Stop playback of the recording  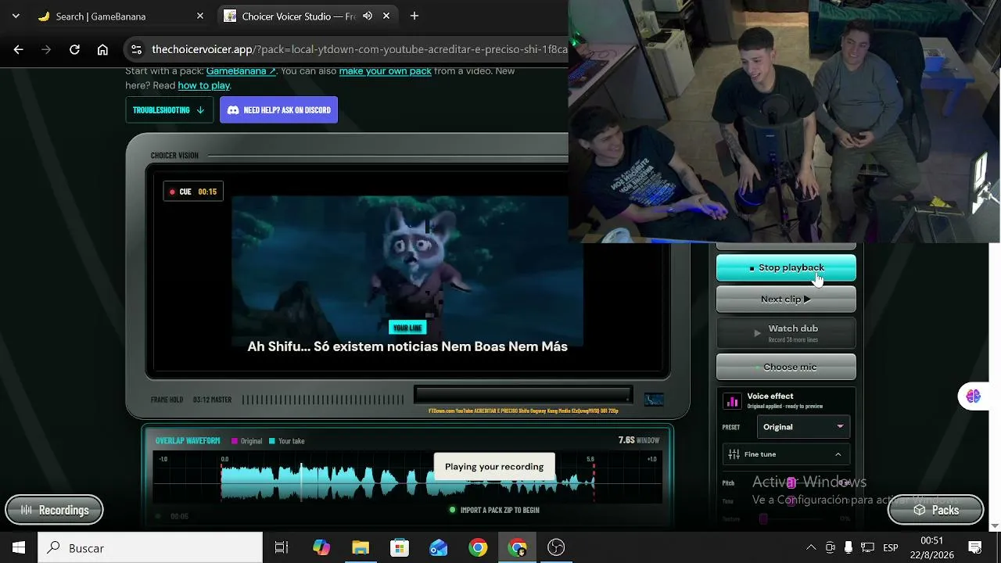[x=786, y=267]
